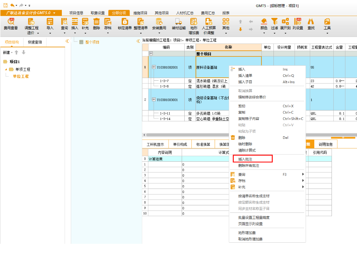Open the 整理清单 tool
Screen dimensions: 357x255
(x=140, y=23)
